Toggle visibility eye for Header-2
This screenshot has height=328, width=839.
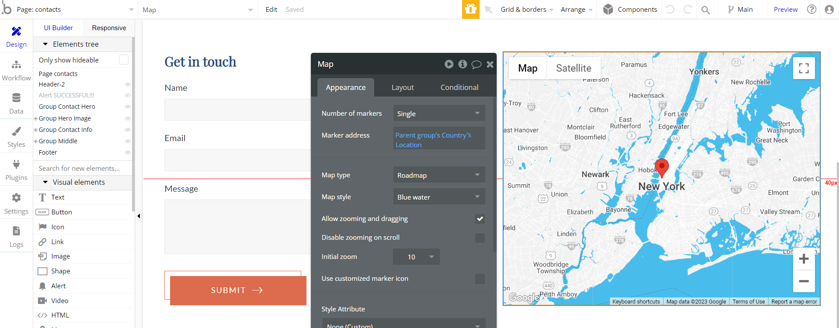coord(128,84)
